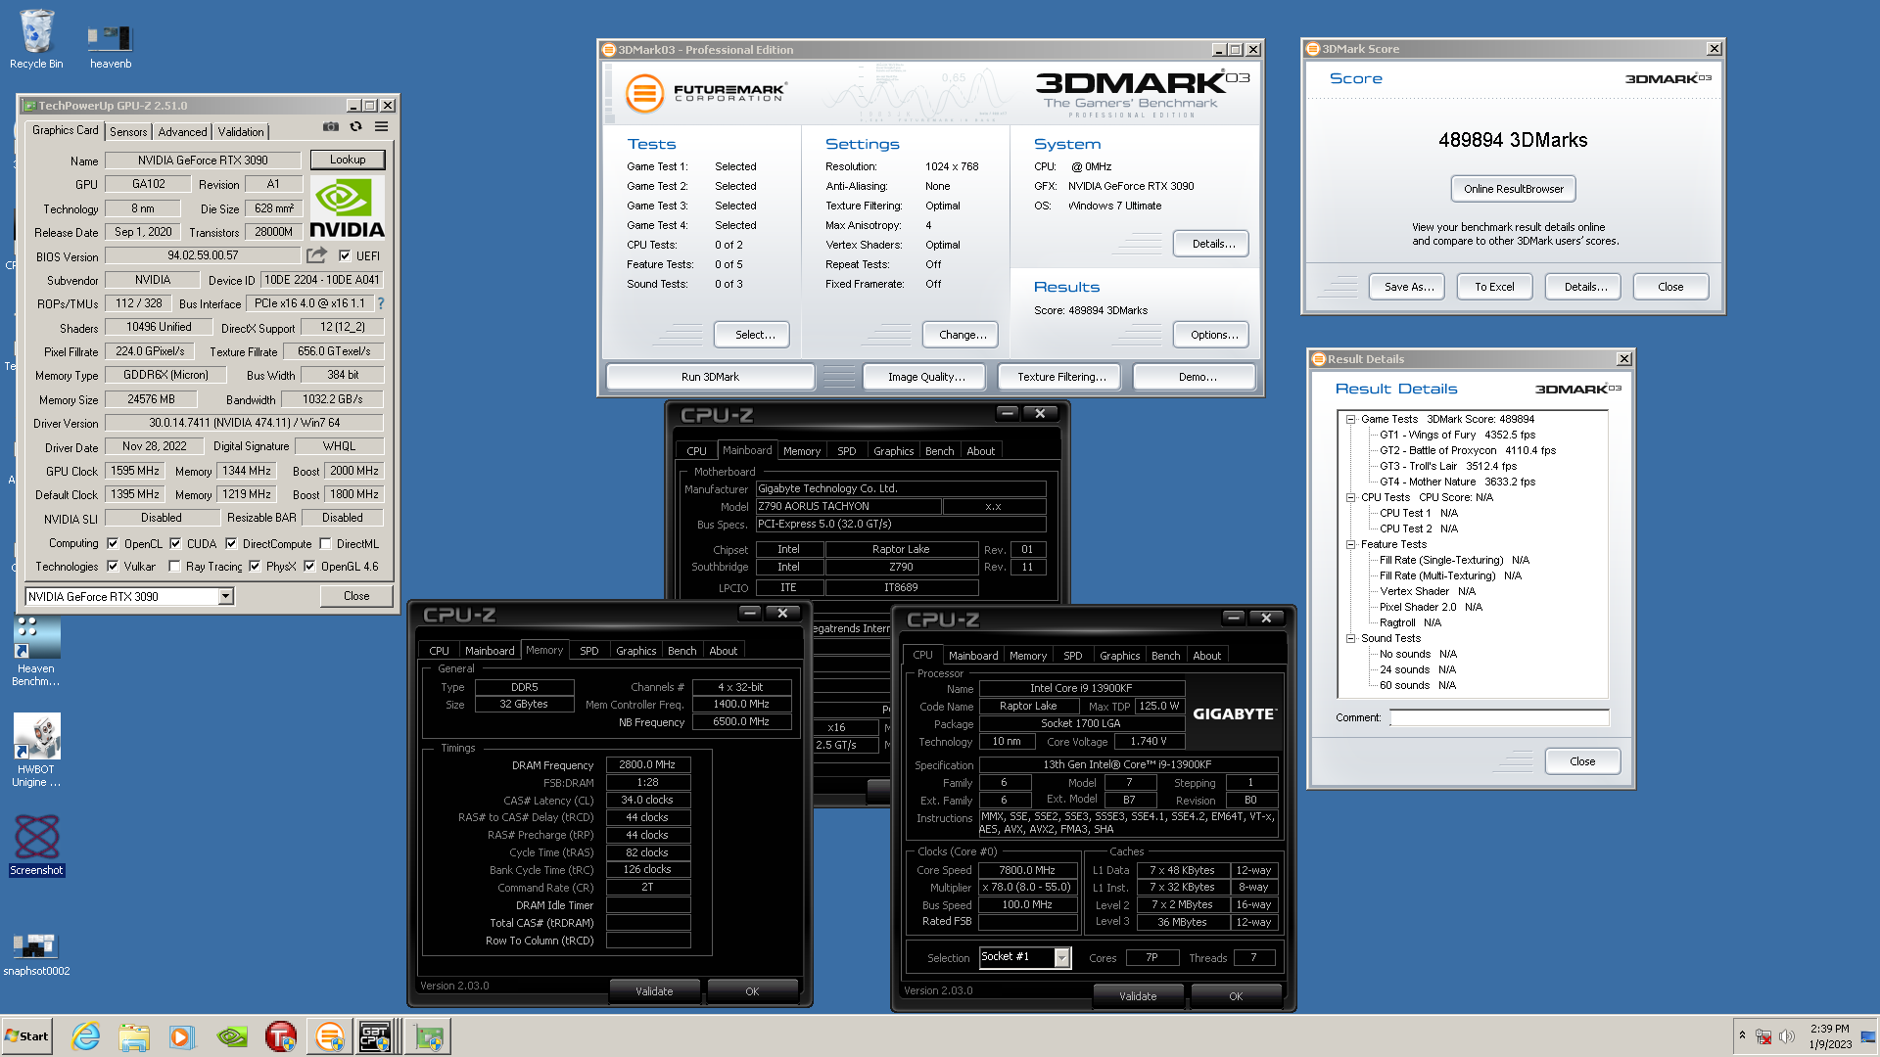Toggle the UEFI checkbox

point(345,256)
